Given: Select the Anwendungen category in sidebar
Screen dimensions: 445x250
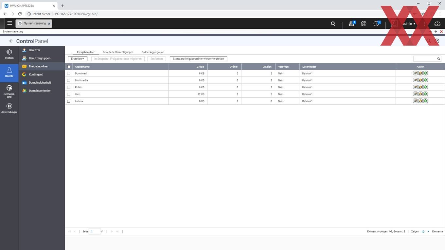Looking at the screenshot, I should pyautogui.click(x=9, y=108).
